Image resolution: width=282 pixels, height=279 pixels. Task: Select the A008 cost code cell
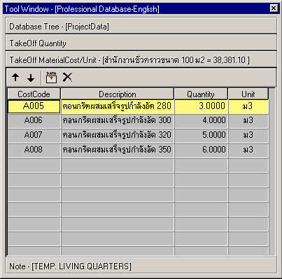click(34, 150)
